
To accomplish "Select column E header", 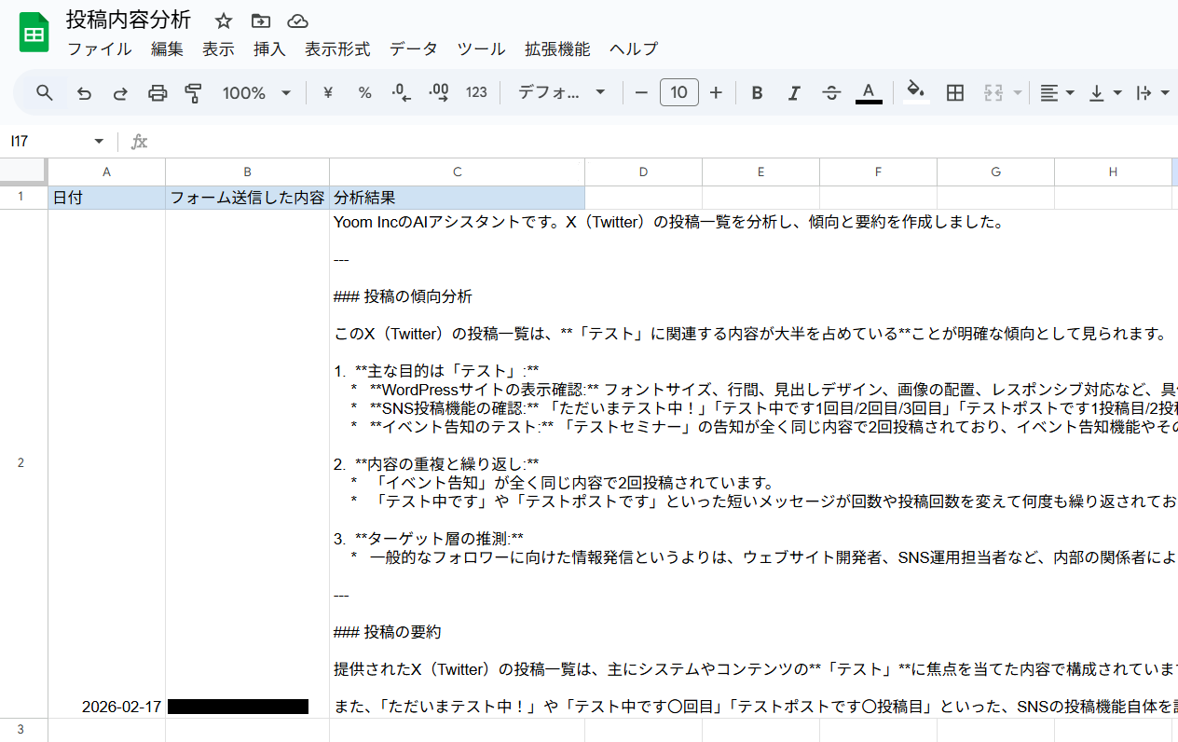I will 760,172.
